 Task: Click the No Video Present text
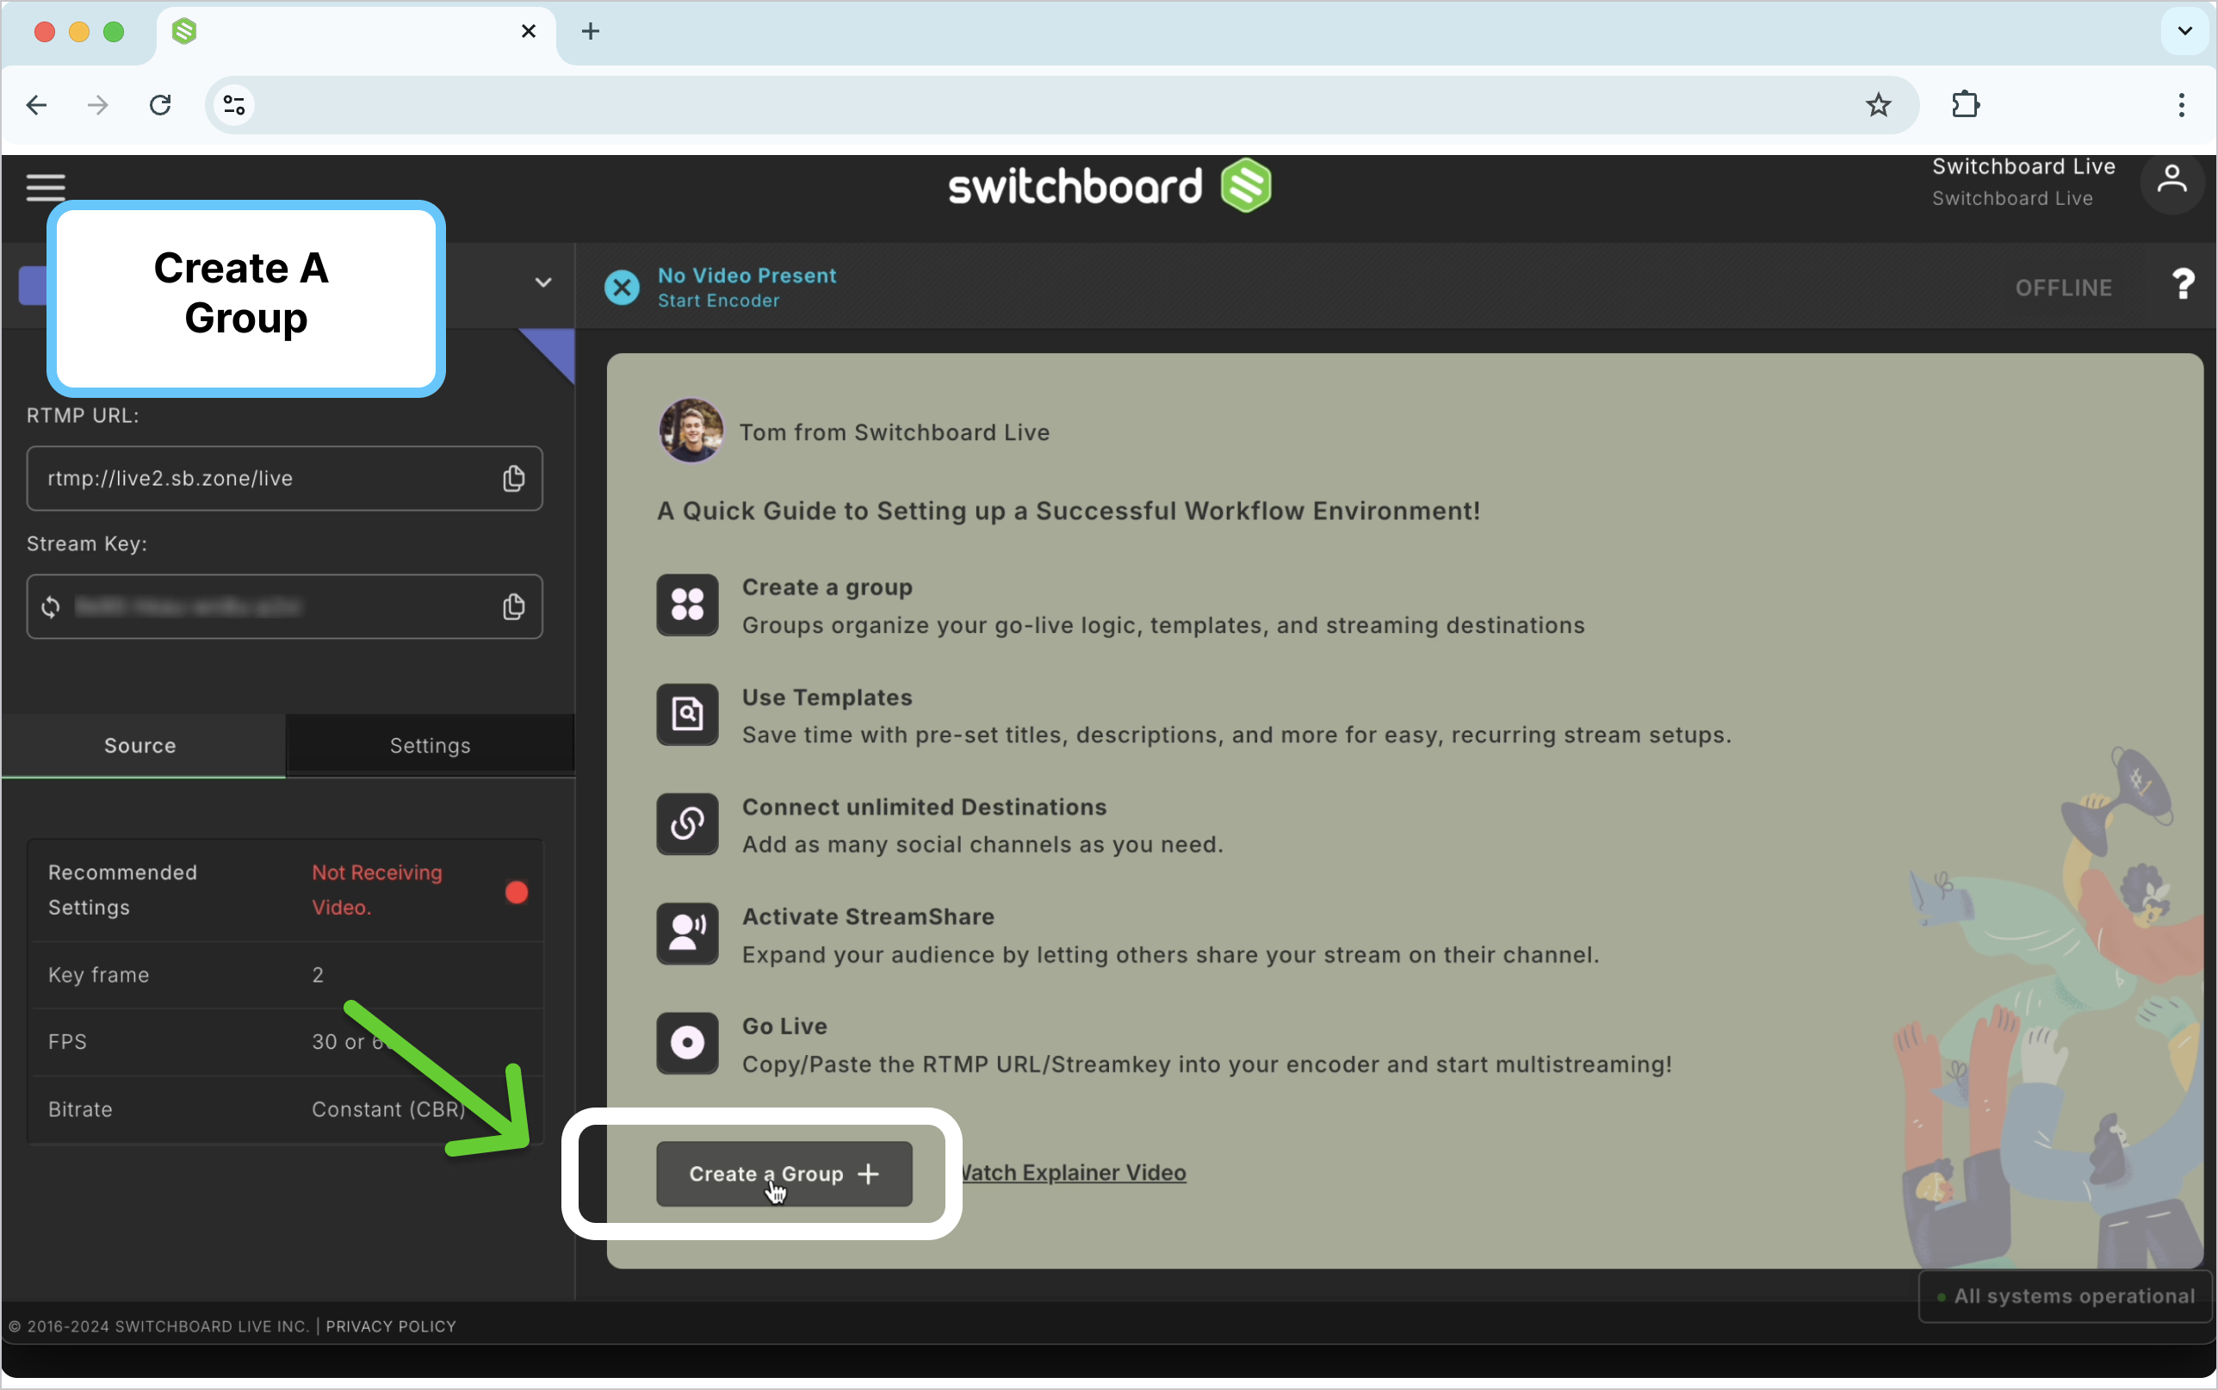[x=747, y=275]
